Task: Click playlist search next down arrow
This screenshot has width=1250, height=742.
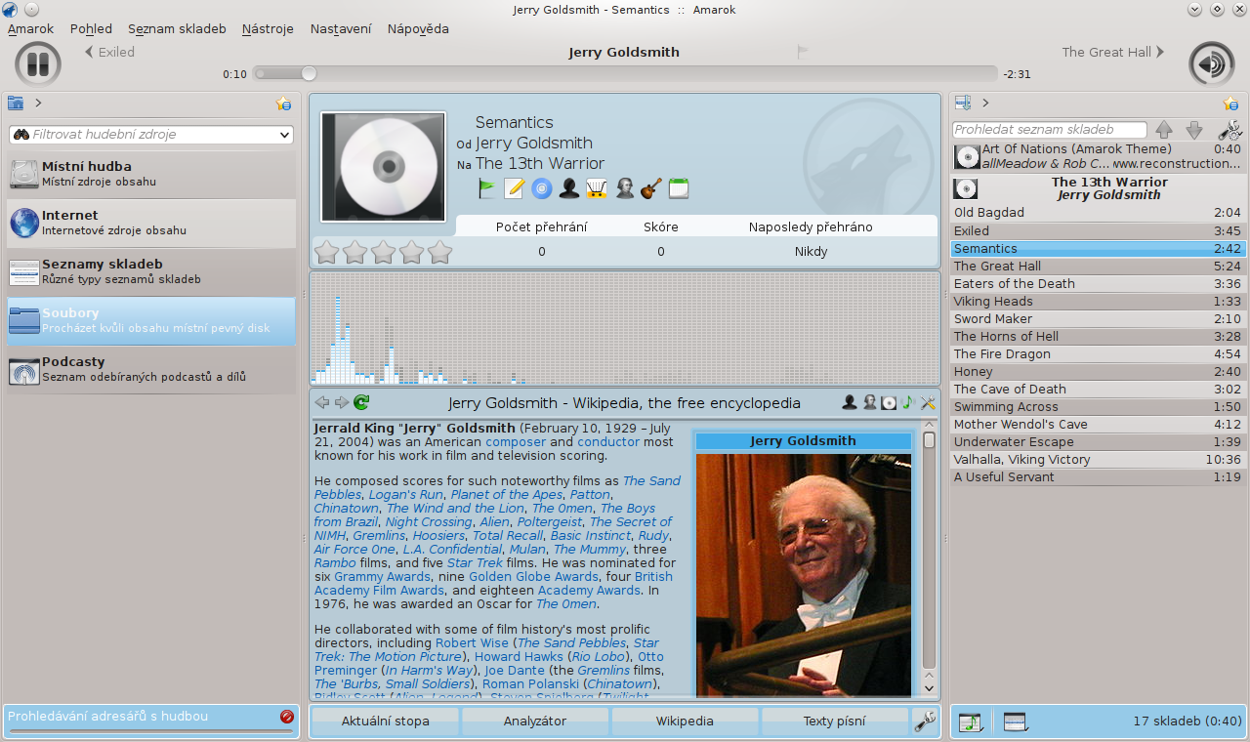Action: [1194, 130]
